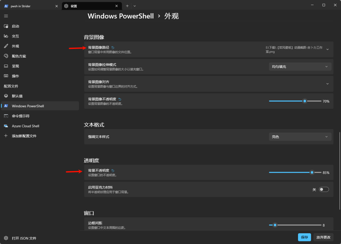Open the 配色方案 settings page

pyautogui.click(x=40, y=56)
